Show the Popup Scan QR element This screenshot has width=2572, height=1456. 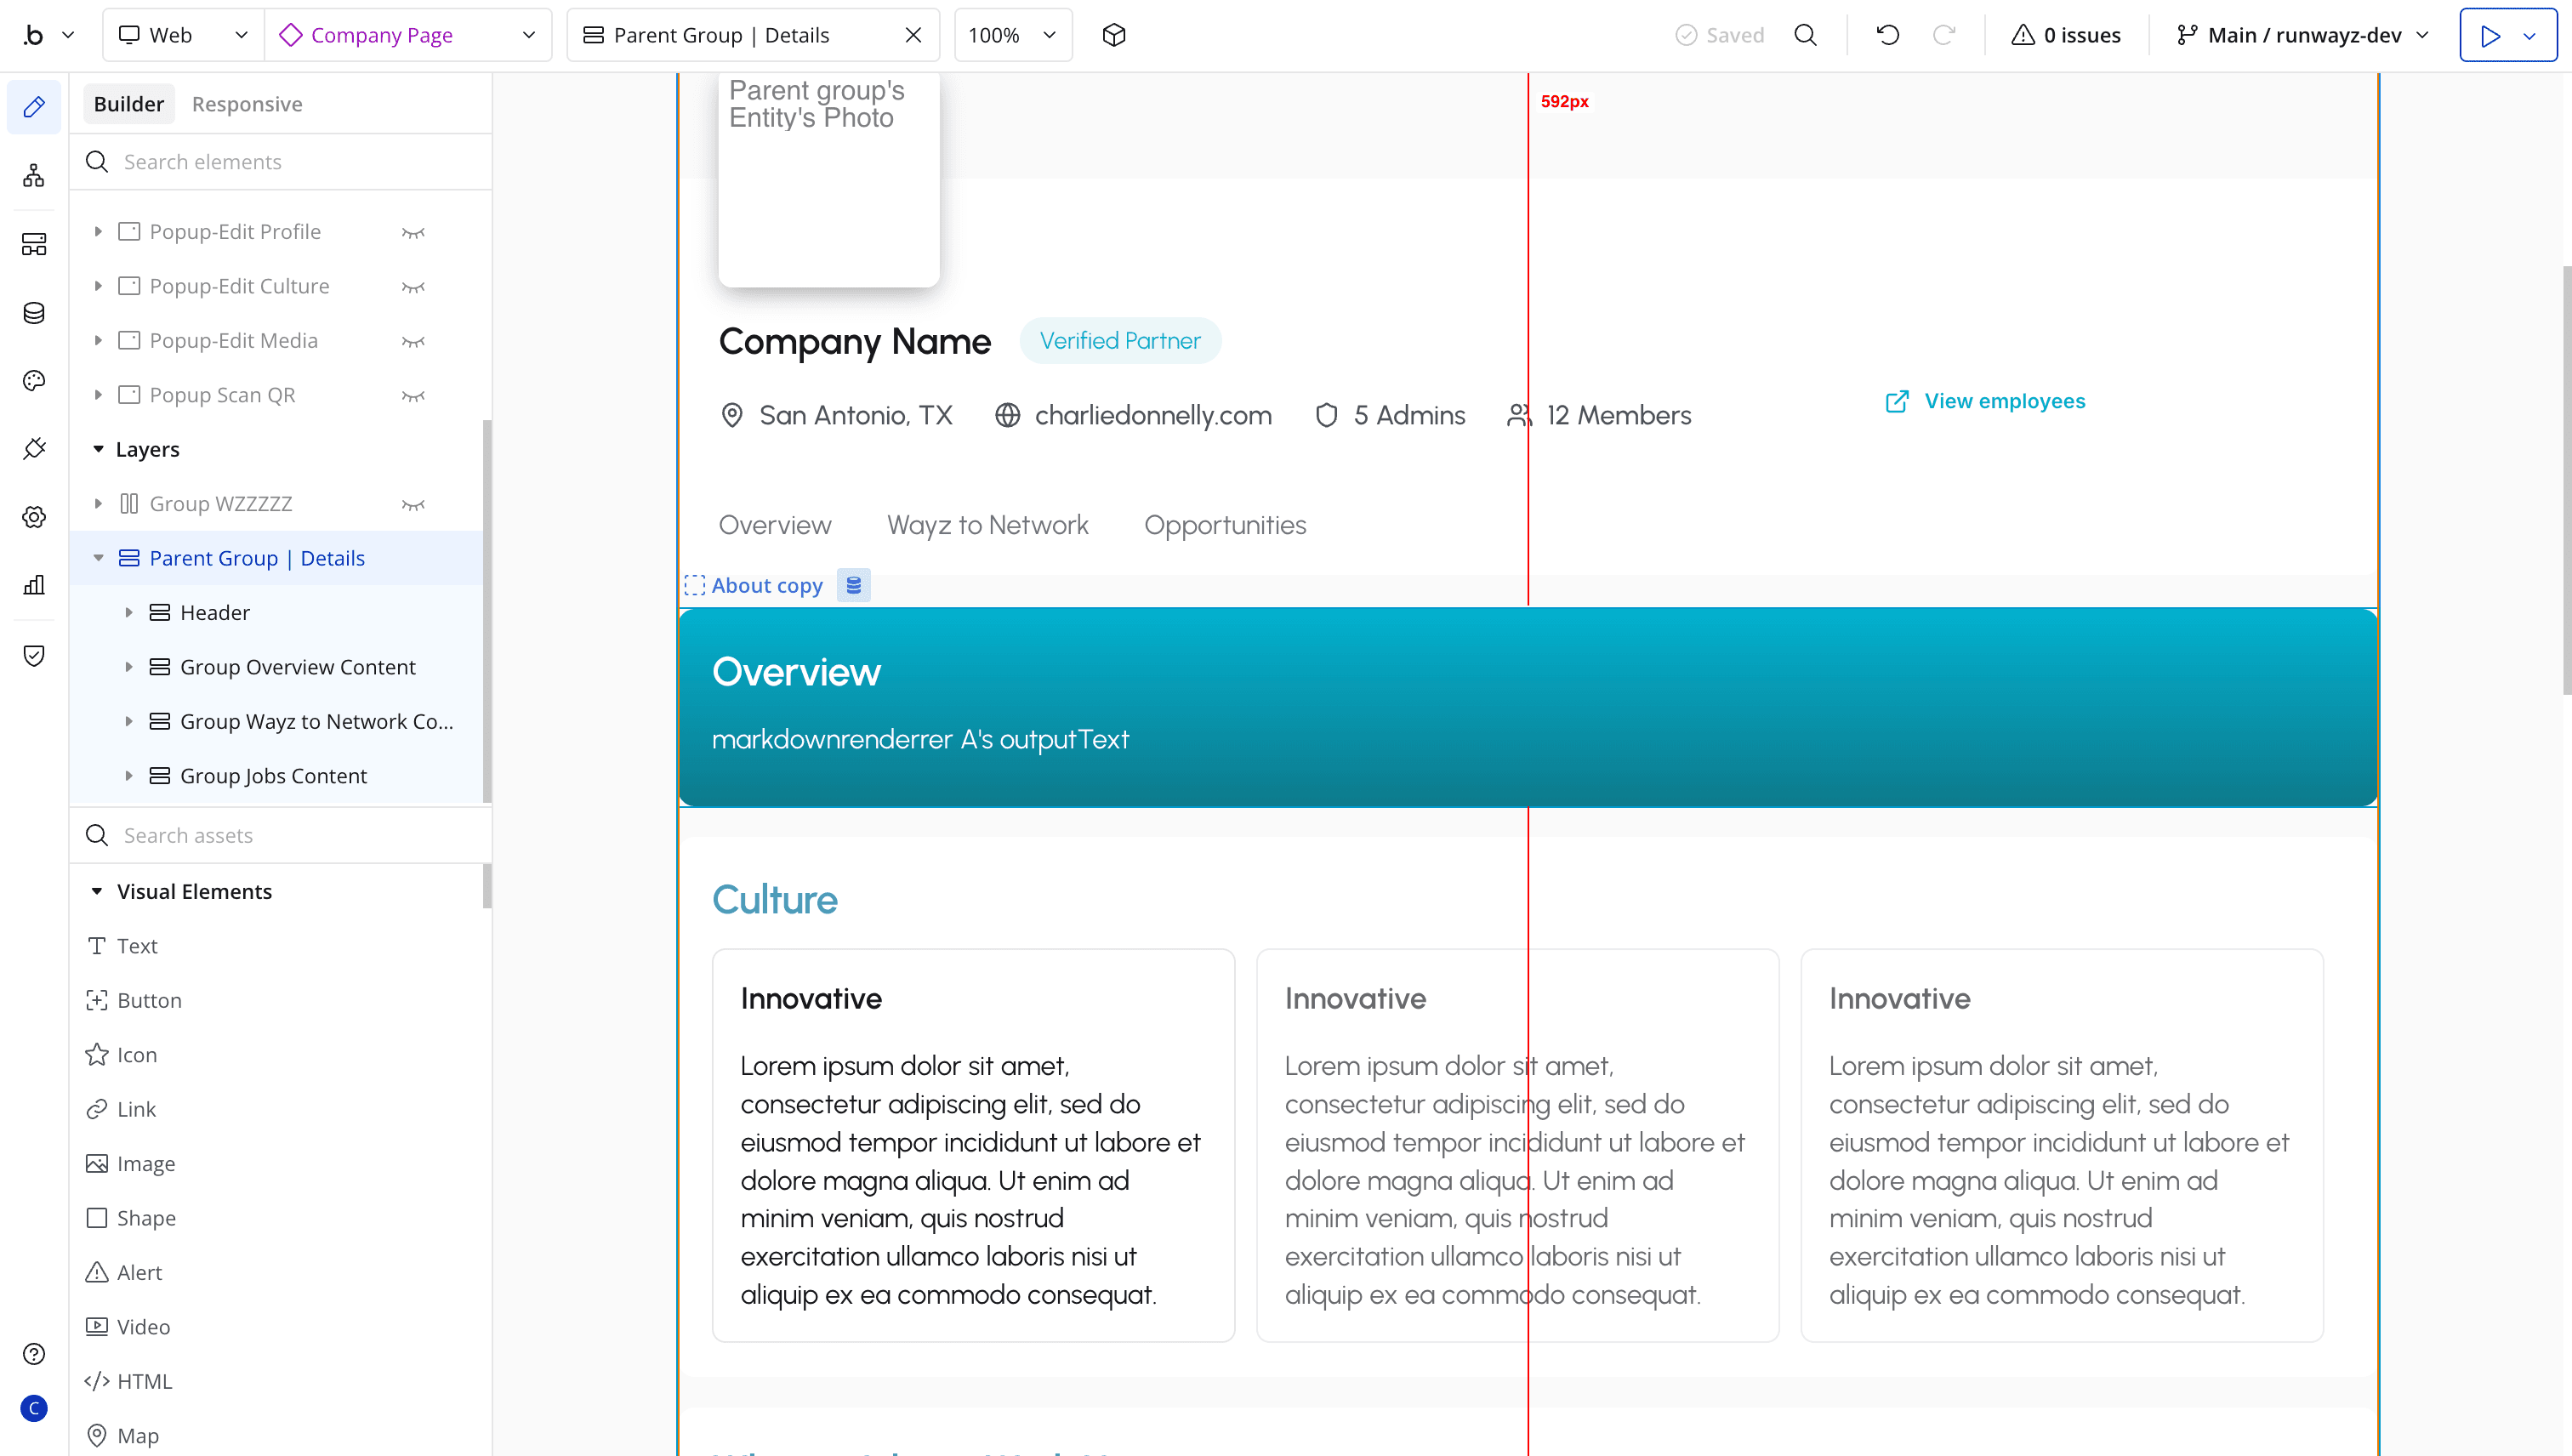(x=413, y=394)
